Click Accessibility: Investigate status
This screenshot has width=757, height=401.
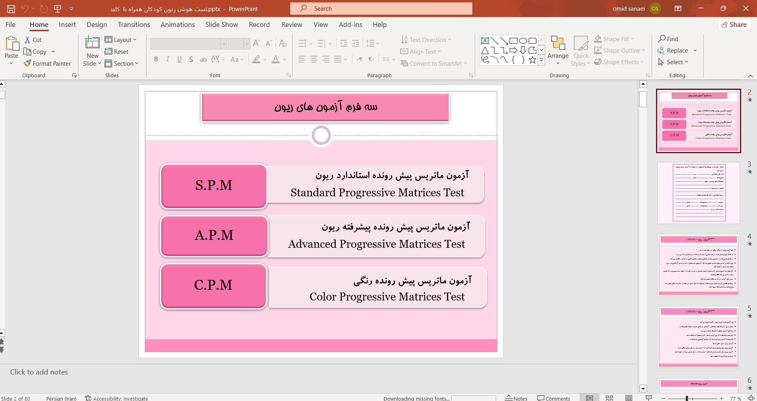click(x=116, y=398)
